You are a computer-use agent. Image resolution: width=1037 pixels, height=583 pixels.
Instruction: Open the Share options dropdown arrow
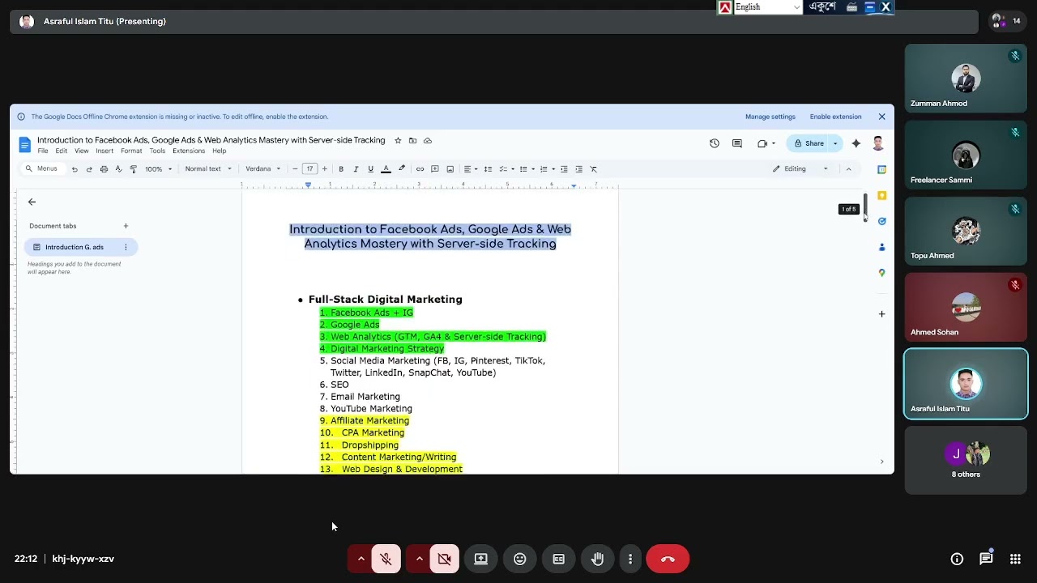tap(835, 143)
